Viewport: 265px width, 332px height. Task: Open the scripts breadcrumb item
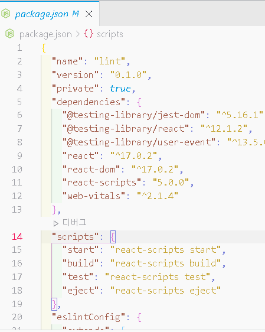(x=110, y=34)
